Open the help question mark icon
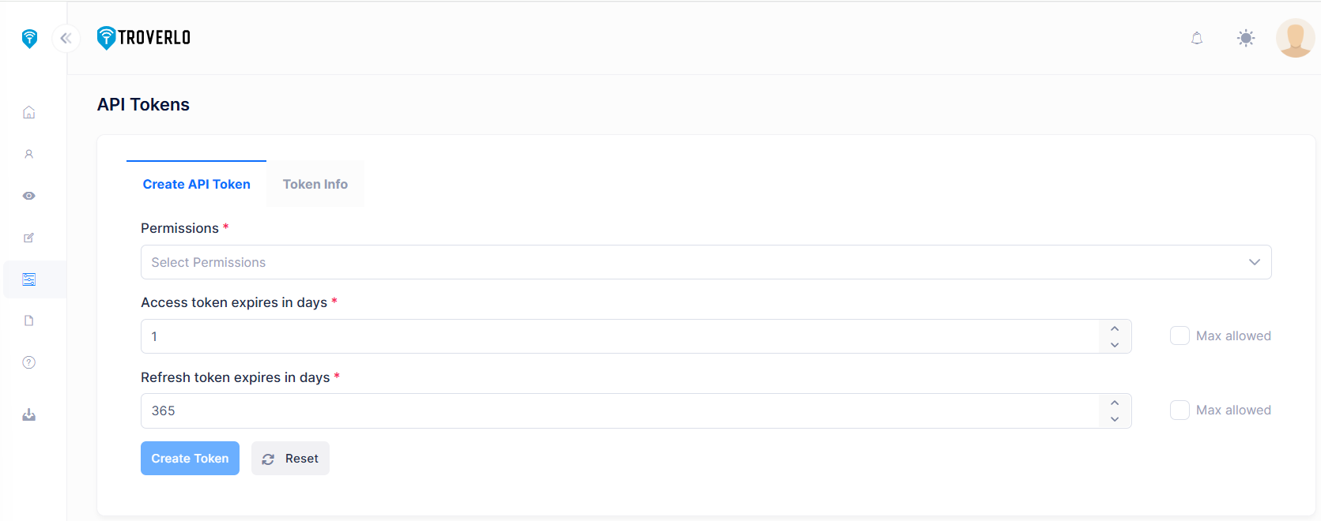Image resolution: width=1321 pixels, height=521 pixels. pyautogui.click(x=29, y=362)
